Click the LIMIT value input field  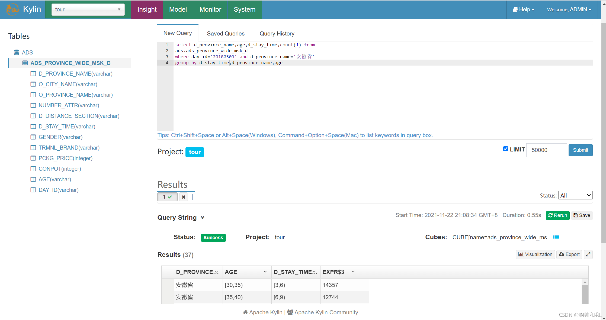coord(546,150)
